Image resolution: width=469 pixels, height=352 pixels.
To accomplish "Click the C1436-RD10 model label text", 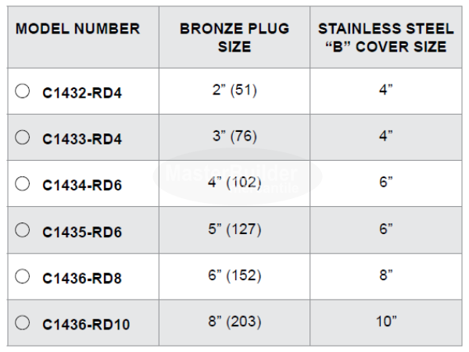I will click(x=85, y=324).
